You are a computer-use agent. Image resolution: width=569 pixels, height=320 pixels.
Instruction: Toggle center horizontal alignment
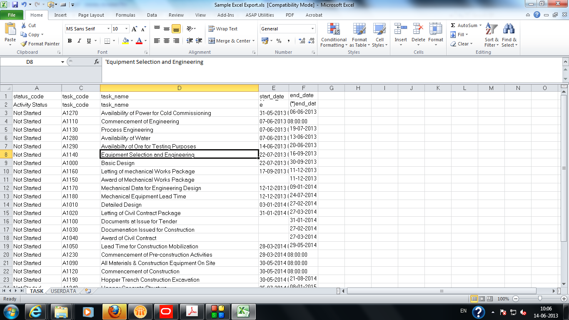pyautogui.click(x=166, y=41)
